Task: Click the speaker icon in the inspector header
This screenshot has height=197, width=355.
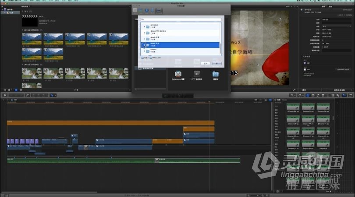Action: [x=302, y=10]
